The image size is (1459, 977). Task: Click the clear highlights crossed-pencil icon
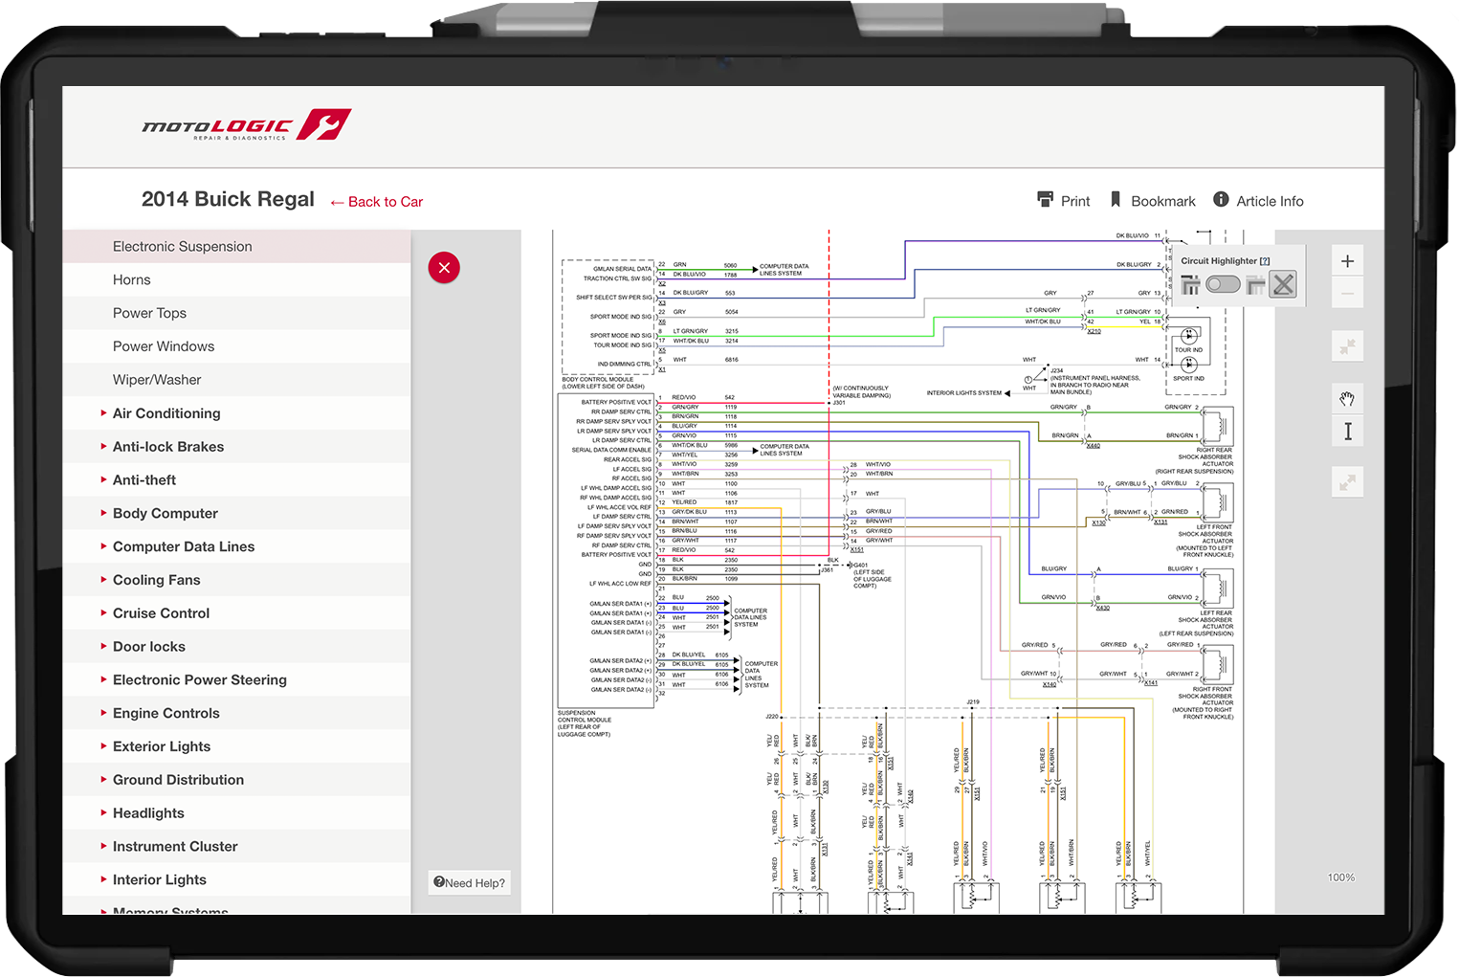click(x=1283, y=284)
